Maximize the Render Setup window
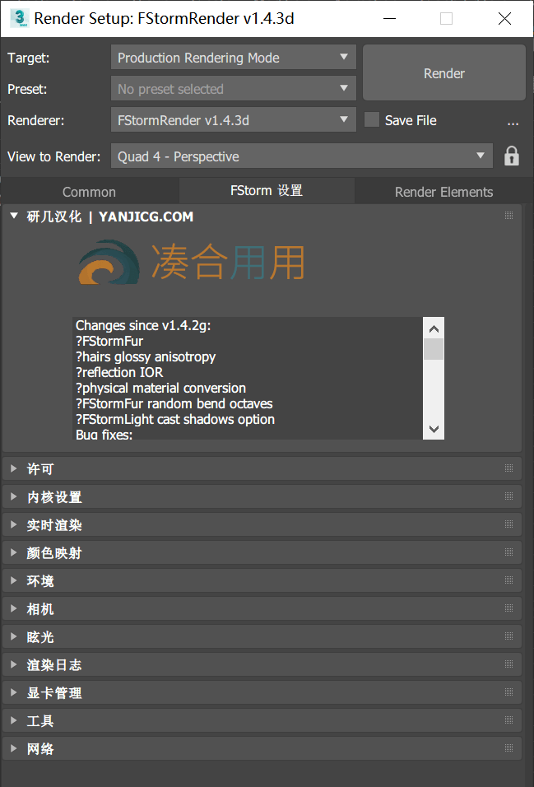The width and height of the screenshot is (534, 787). click(446, 19)
